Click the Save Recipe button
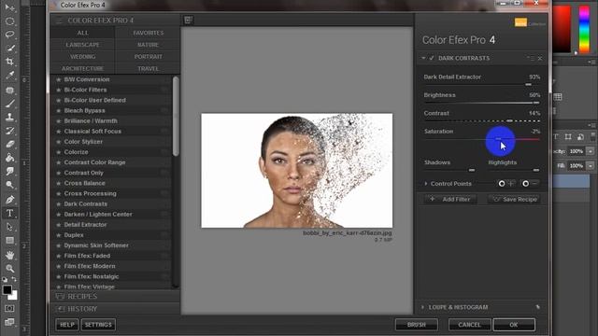The image size is (598, 336). click(x=514, y=199)
